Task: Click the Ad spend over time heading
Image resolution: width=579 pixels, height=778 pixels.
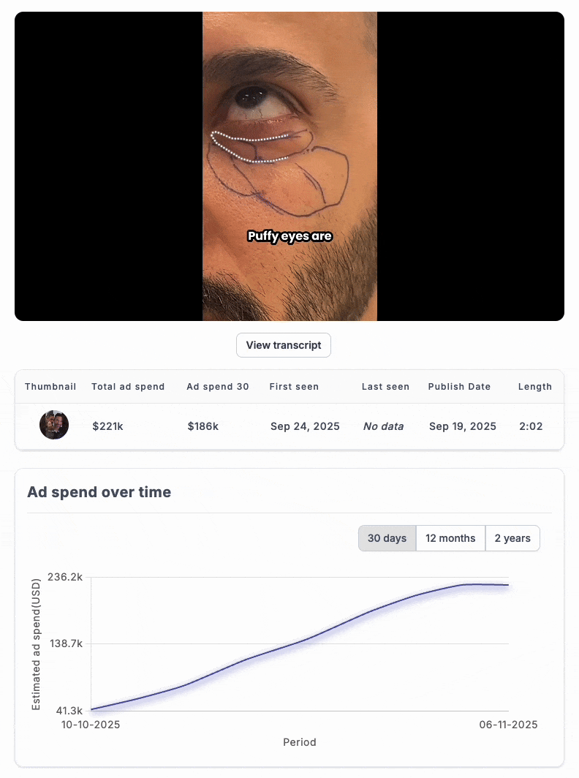Action: coord(99,491)
